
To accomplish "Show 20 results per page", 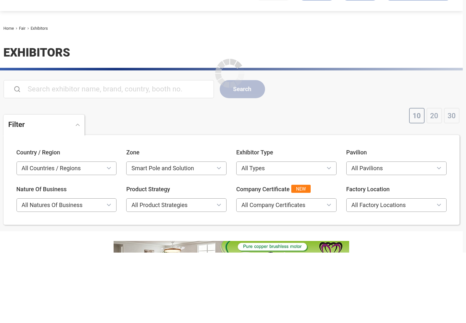I will pos(434,116).
